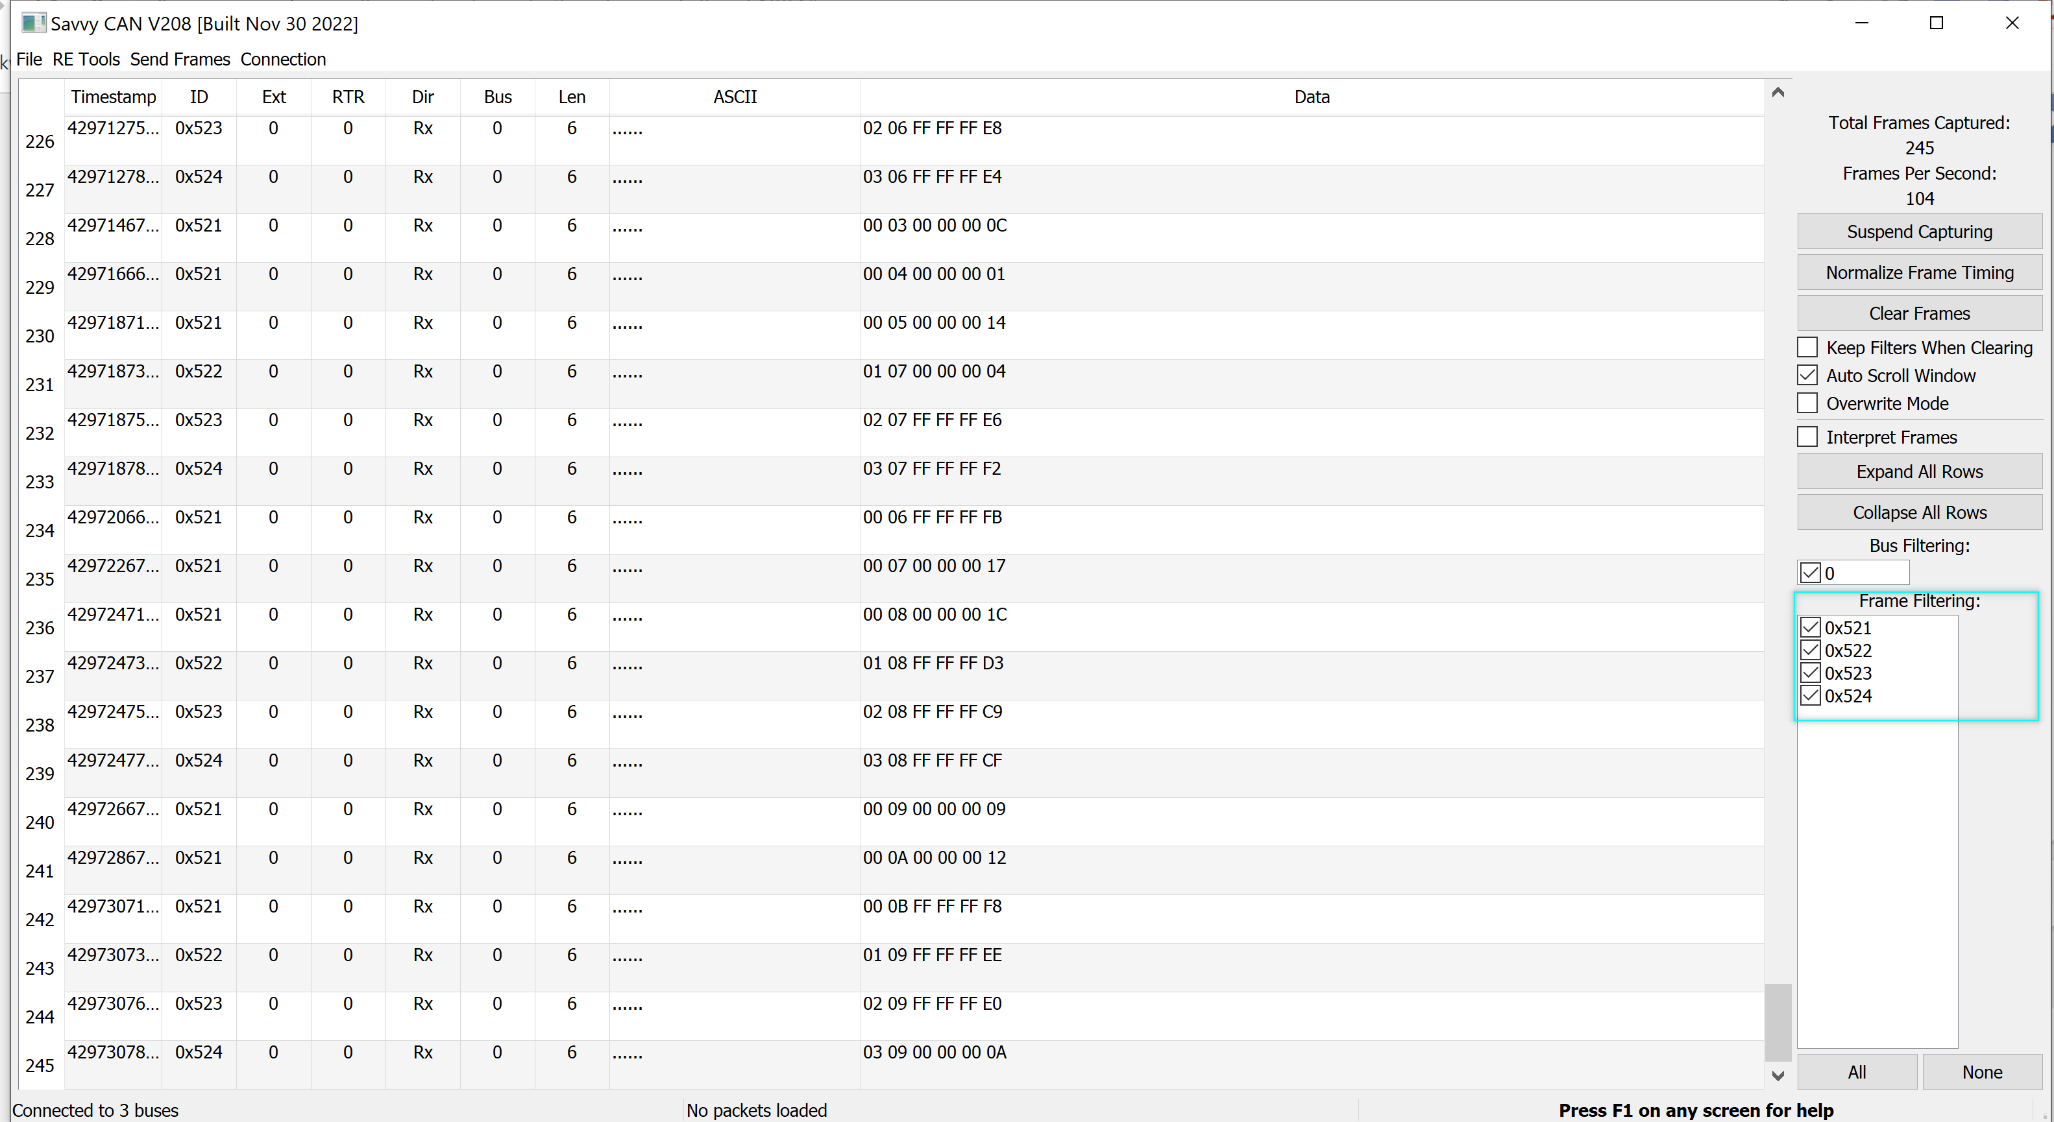
Task: Uncheck bus 0 in Bus Filtering
Action: (1811, 573)
